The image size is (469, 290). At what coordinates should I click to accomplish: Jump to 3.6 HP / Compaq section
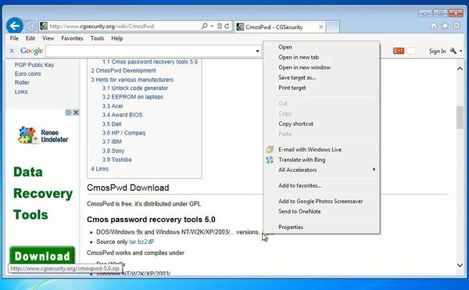pos(124,133)
